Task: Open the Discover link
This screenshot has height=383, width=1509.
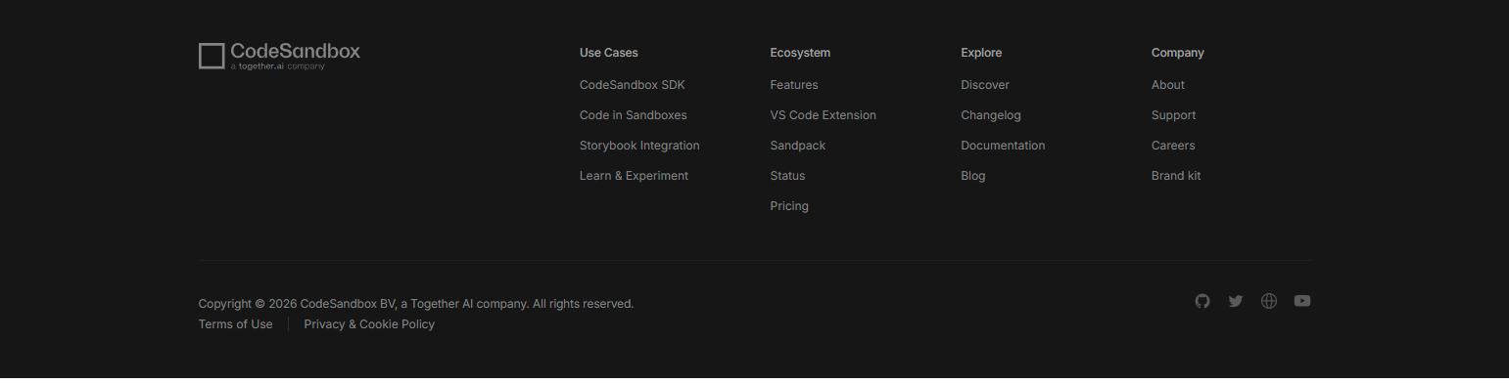Action: 985,85
